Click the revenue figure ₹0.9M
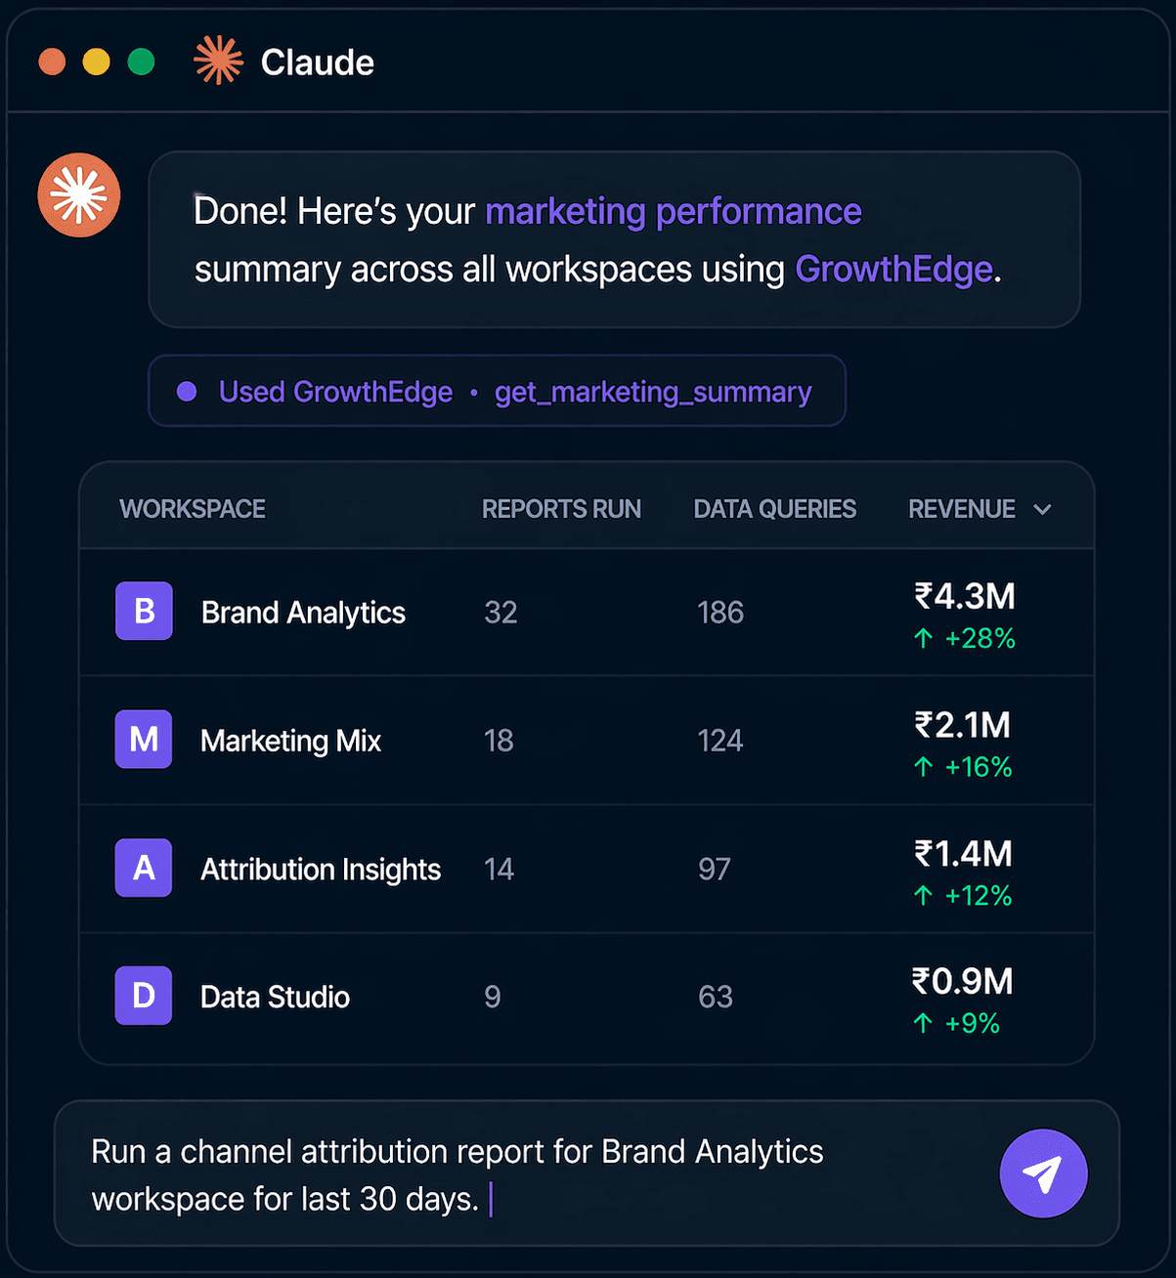This screenshot has height=1278, width=1176. (963, 982)
